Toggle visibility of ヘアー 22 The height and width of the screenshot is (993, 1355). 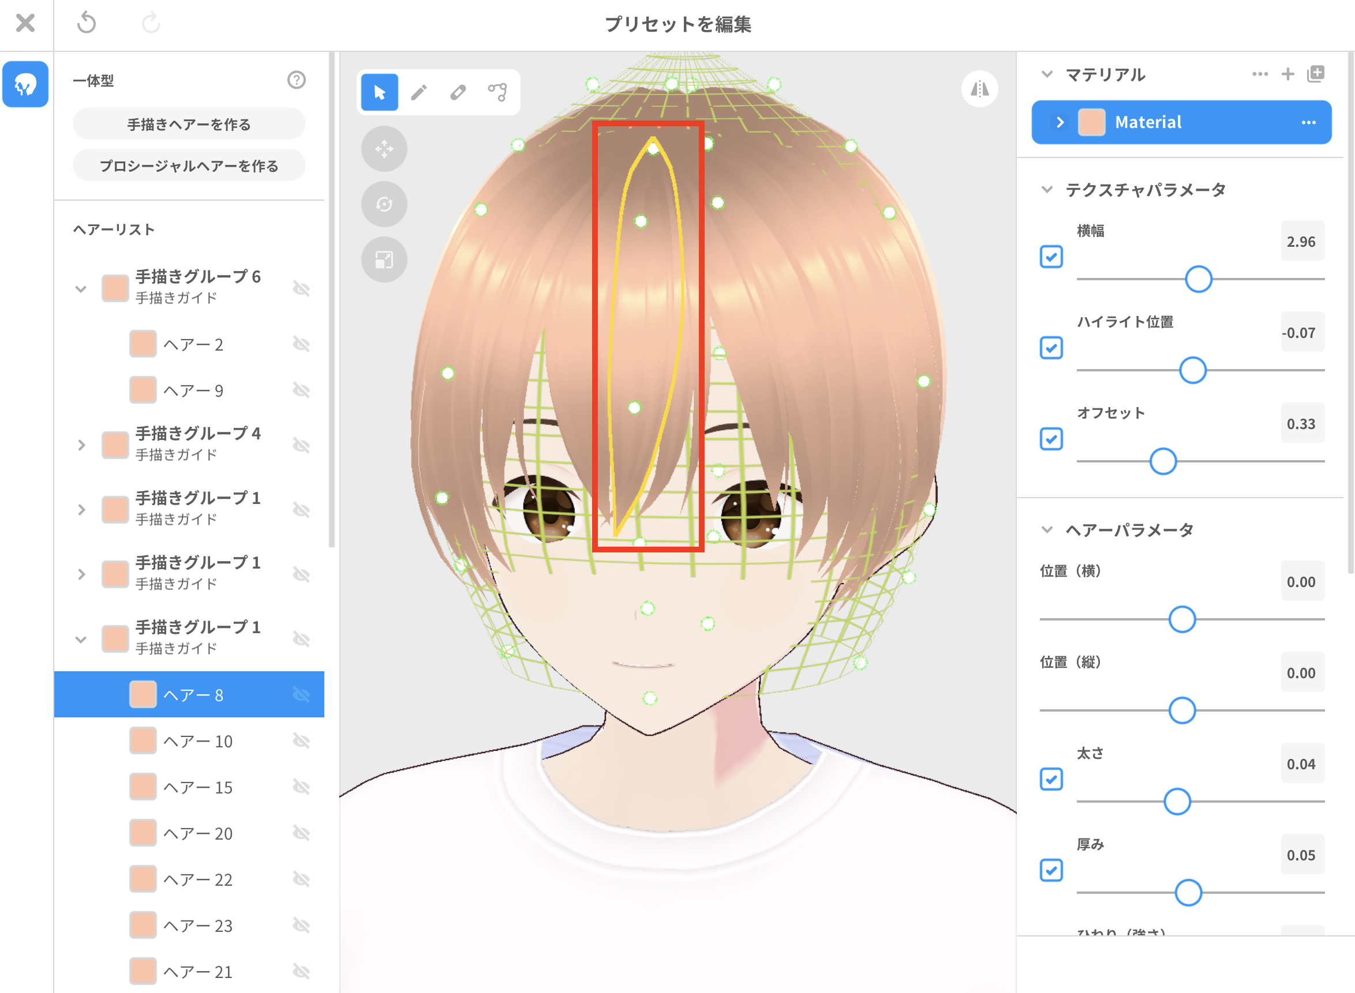click(301, 879)
